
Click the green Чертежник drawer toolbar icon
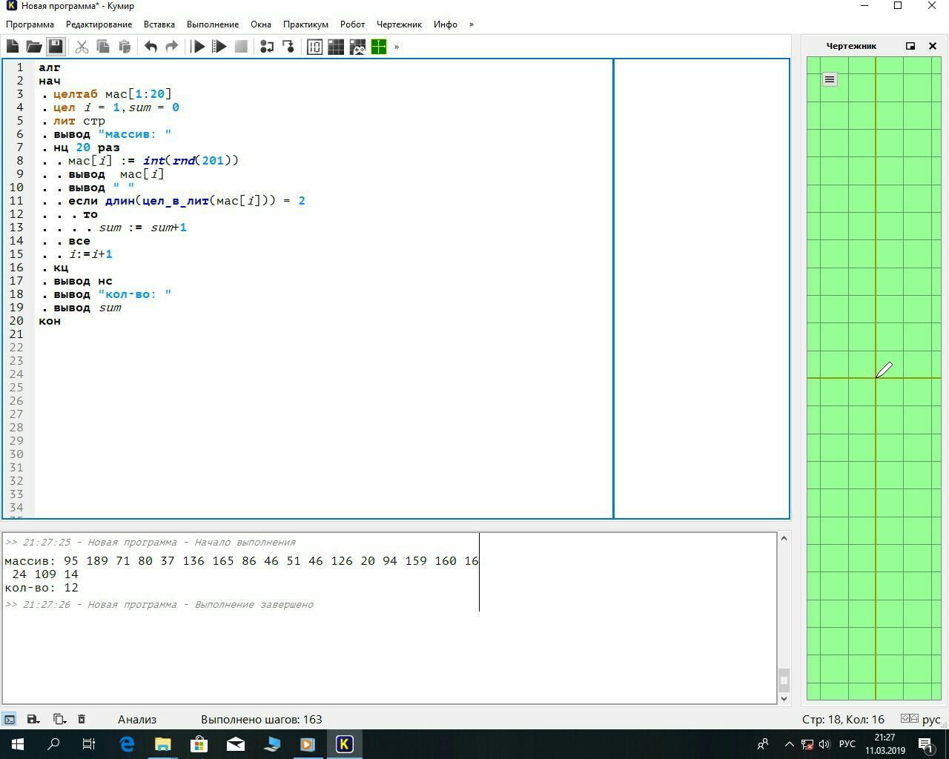coord(379,47)
